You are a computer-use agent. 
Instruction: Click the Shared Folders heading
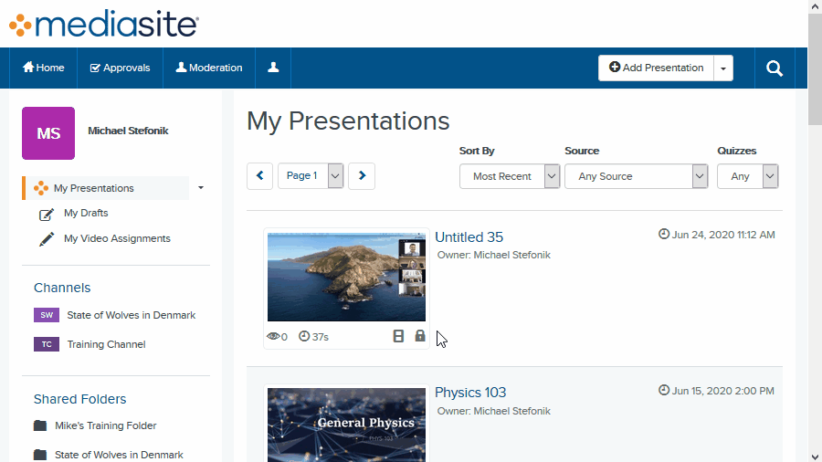point(79,399)
